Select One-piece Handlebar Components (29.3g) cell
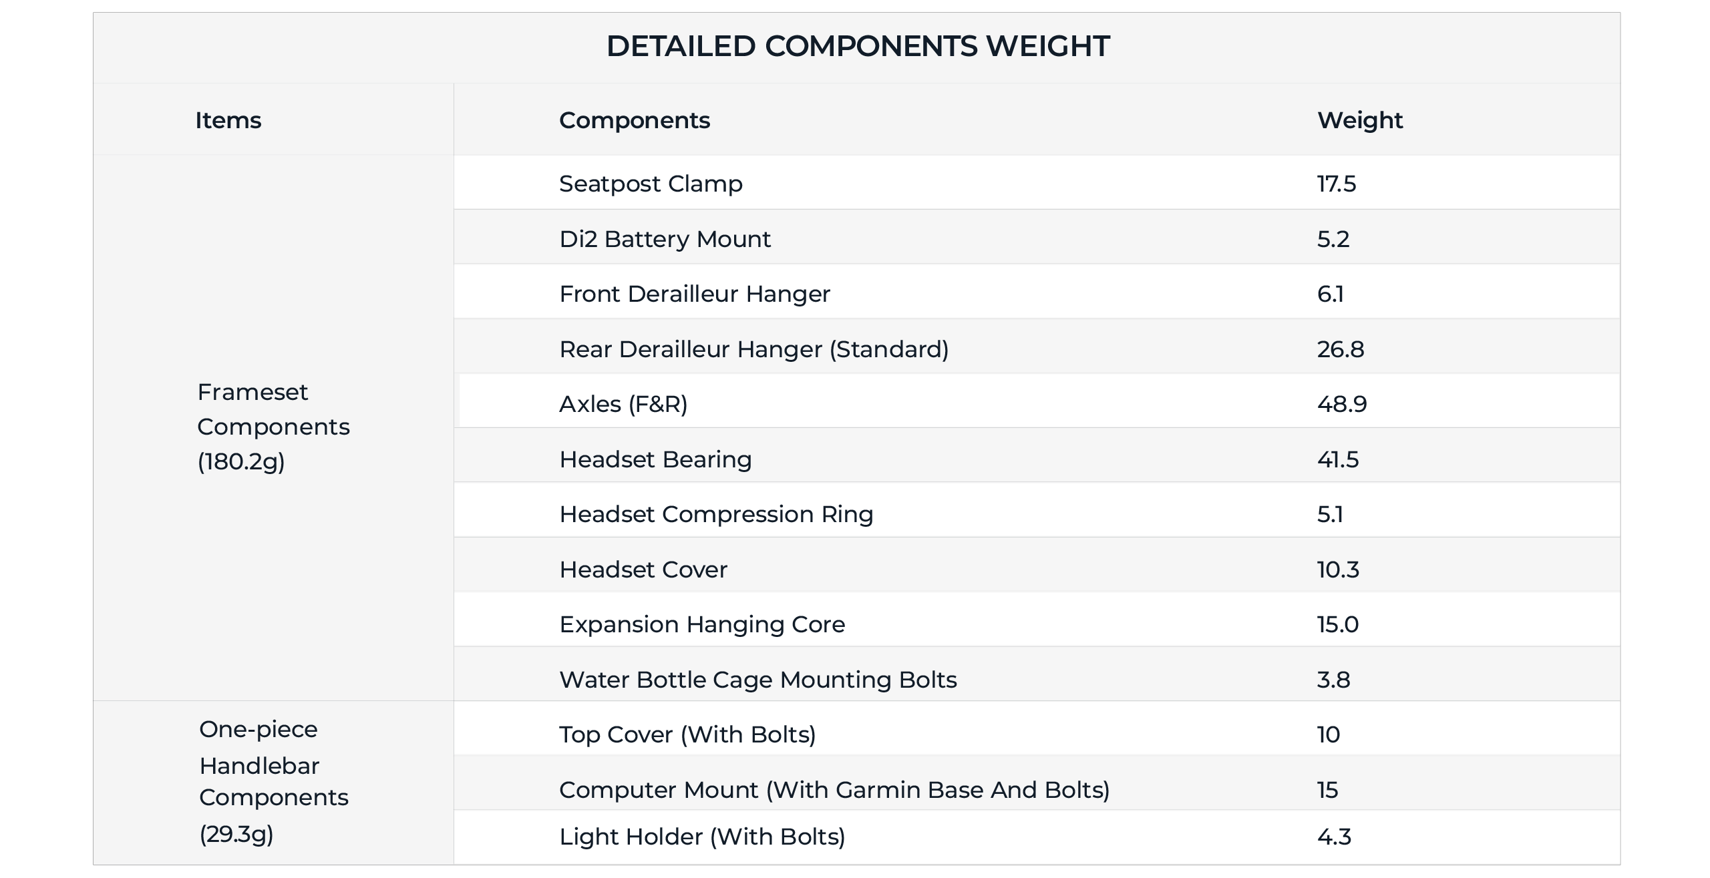Image resolution: width=1710 pixels, height=878 pixels. (273, 781)
